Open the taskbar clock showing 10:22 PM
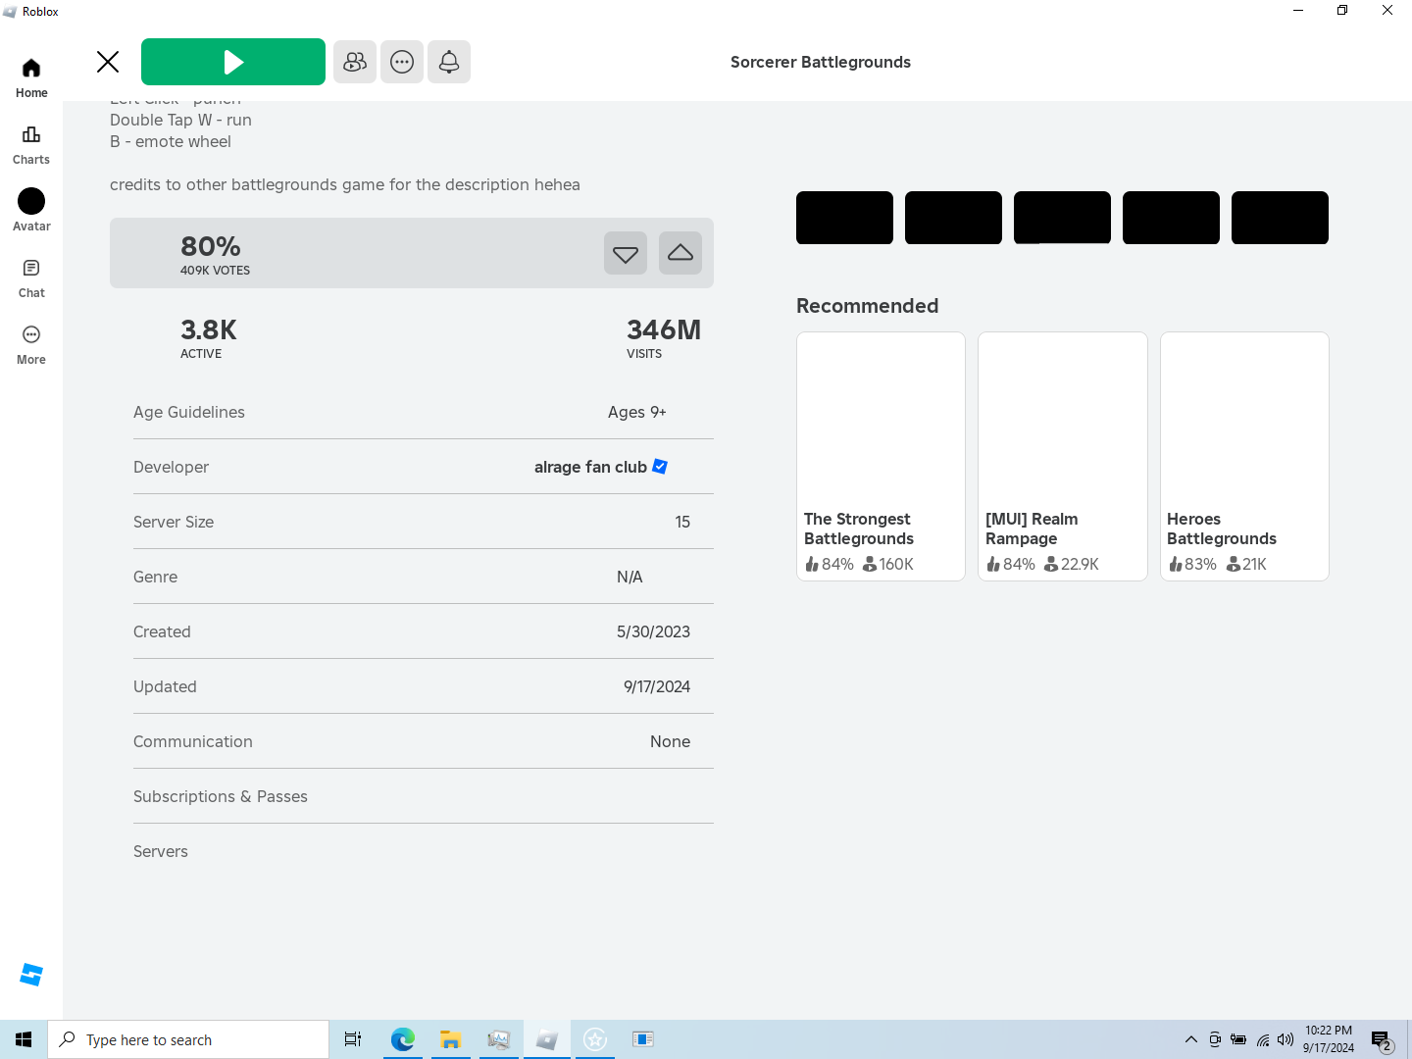The width and height of the screenshot is (1412, 1059). click(1329, 1039)
